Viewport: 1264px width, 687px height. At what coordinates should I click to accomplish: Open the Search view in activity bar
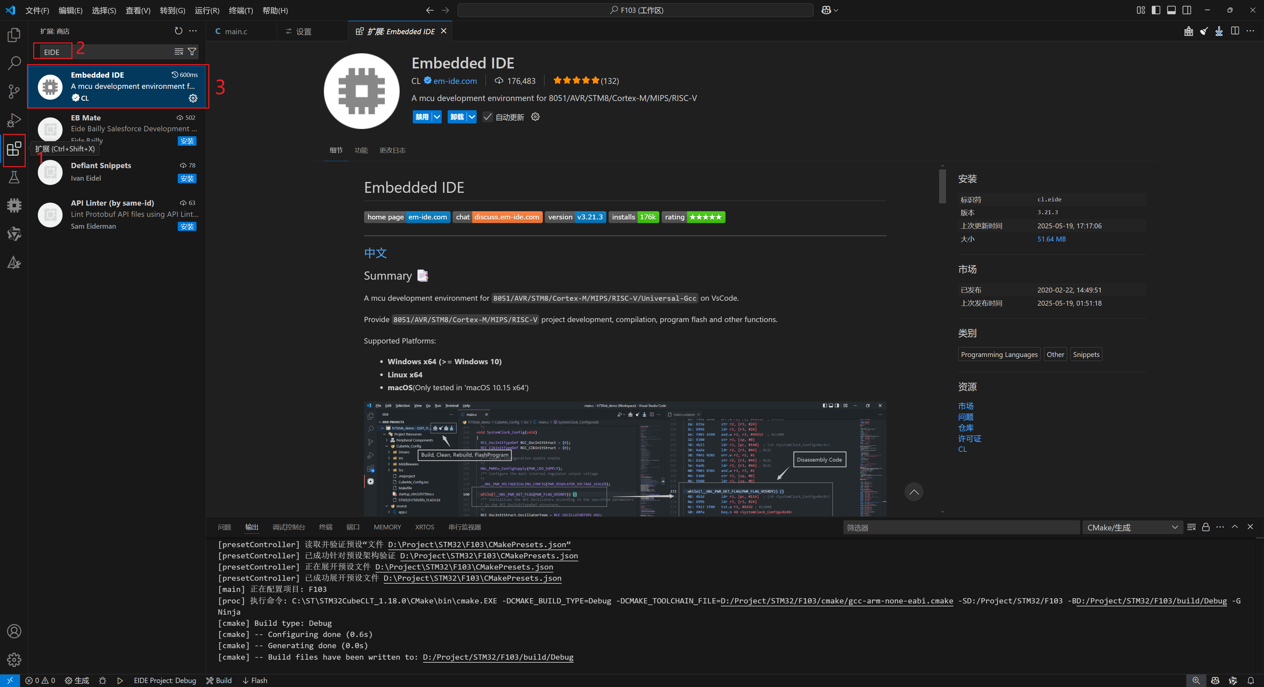(x=14, y=63)
